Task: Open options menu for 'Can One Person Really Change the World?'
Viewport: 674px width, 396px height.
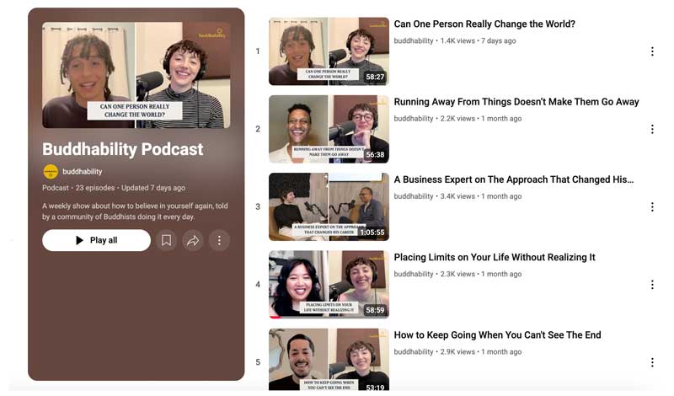Action: pos(652,51)
